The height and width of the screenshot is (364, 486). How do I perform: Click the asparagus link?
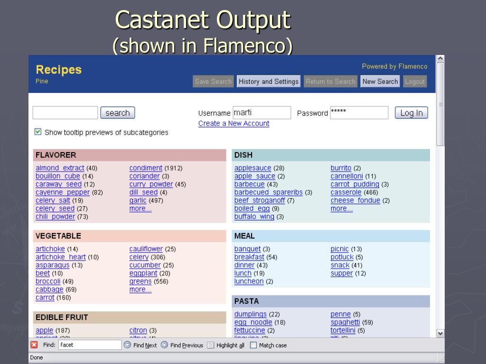[52, 265]
